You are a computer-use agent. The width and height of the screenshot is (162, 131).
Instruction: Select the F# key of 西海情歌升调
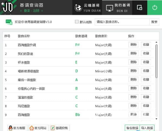[x=77, y=45]
